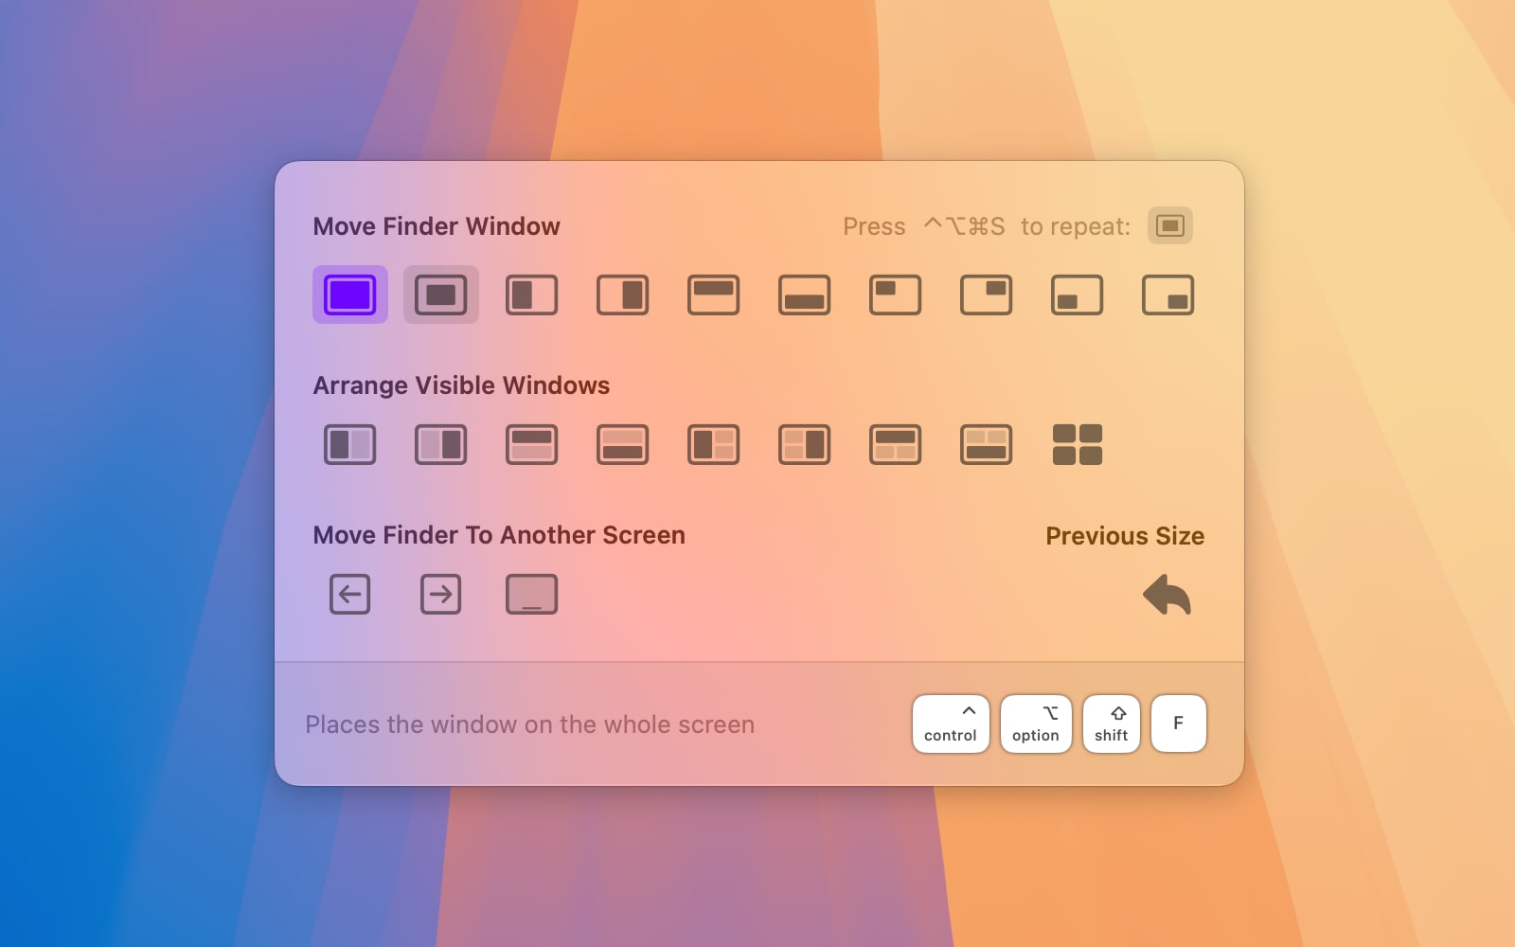Place window in top half icon
Viewport: 1515px width, 947px height.
714,295
